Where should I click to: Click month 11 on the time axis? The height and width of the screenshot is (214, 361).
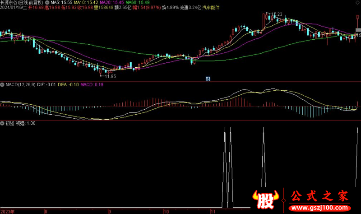[213, 211]
